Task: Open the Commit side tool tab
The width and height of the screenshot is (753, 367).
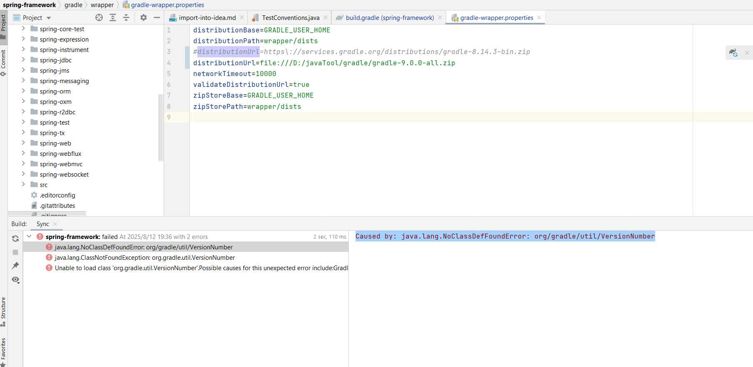Action: (3, 62)
